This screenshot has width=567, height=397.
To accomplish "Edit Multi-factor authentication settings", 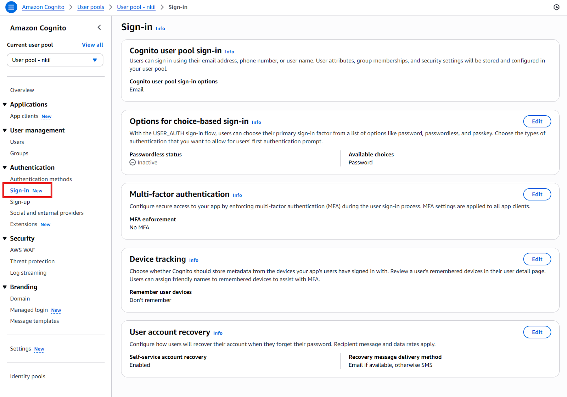I will [537, 194].
